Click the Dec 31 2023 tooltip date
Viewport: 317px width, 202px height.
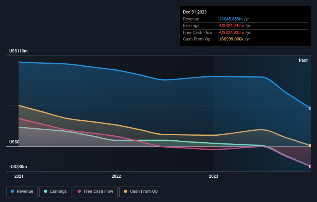tap(195, 12)
